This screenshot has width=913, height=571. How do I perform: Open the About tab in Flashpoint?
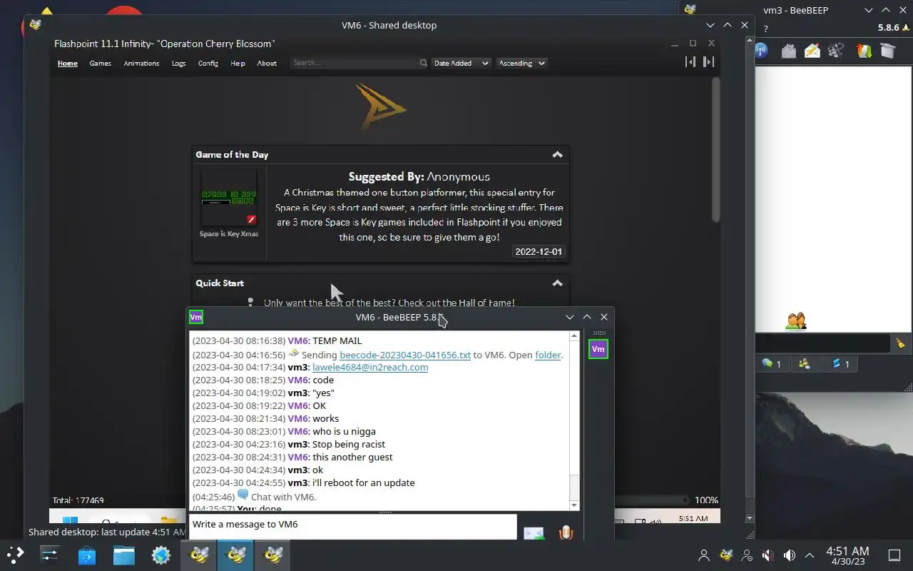click(267, 63)
